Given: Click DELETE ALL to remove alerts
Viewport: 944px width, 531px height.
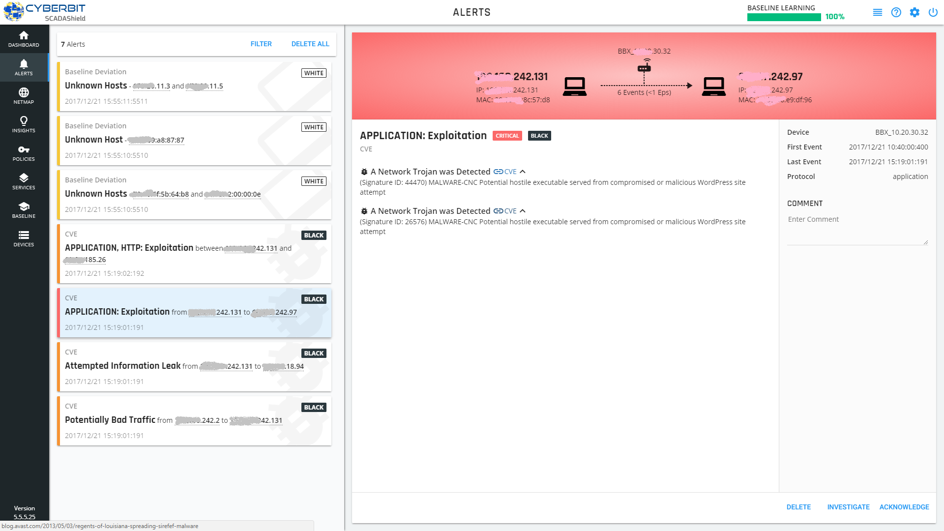Looking at the screenshot, I should [x=310, y=44].
